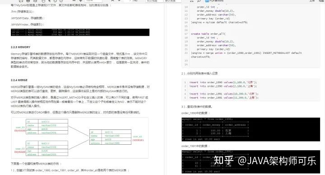This screenshot has height=175, width=325.
Task: Click the save icon in the toolbar
Action: pos(28,1)
